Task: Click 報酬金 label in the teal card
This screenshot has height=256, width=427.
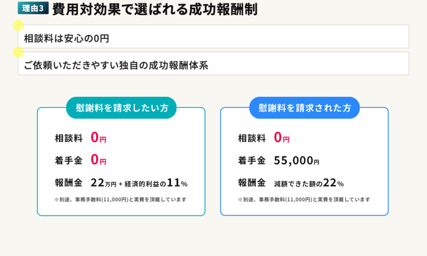Action: pyautogui.click(x=69, y=183)
